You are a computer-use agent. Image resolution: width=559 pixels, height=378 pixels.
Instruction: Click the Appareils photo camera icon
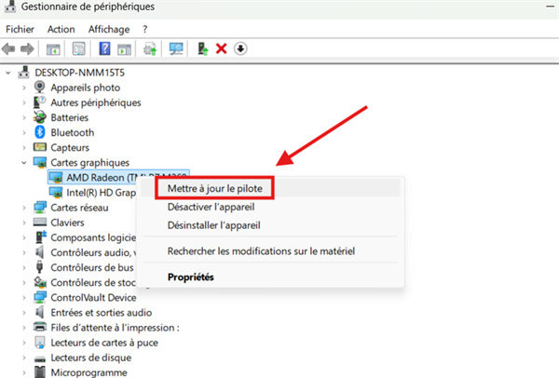[39, 88]
